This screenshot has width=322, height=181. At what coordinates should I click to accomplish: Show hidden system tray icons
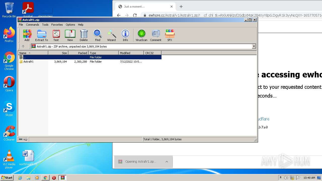point(280,178)
